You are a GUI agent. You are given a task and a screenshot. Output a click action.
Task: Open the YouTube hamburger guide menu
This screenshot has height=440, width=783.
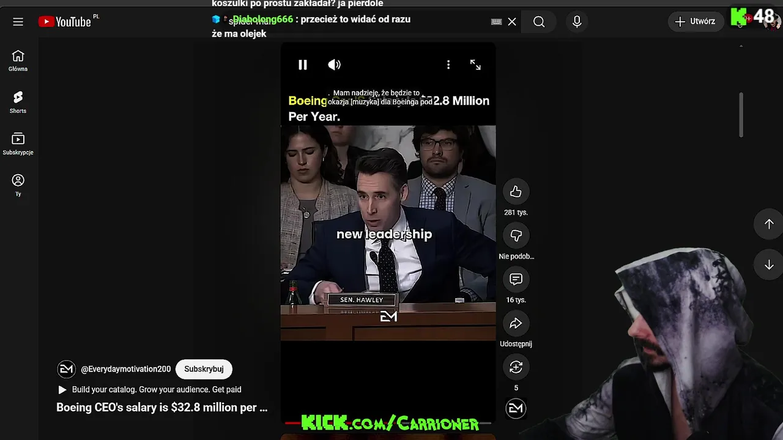(x=18, y=22)
